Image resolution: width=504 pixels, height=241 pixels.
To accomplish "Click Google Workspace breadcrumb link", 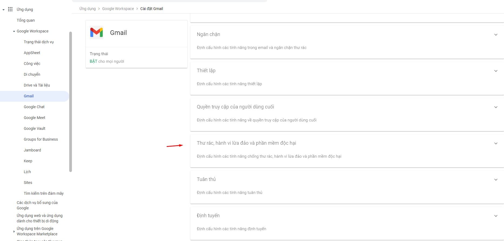I will [x=118, y=9].
